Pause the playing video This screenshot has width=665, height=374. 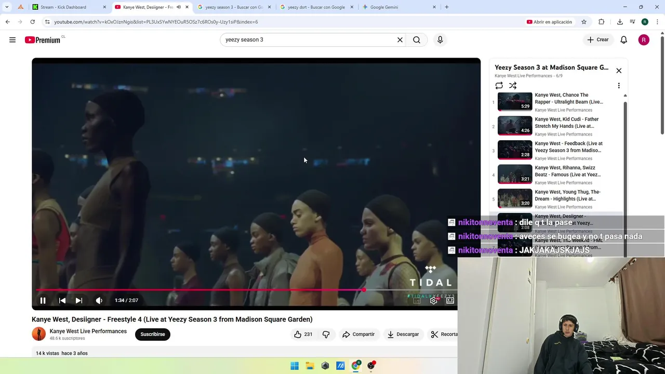pos(43,300)
